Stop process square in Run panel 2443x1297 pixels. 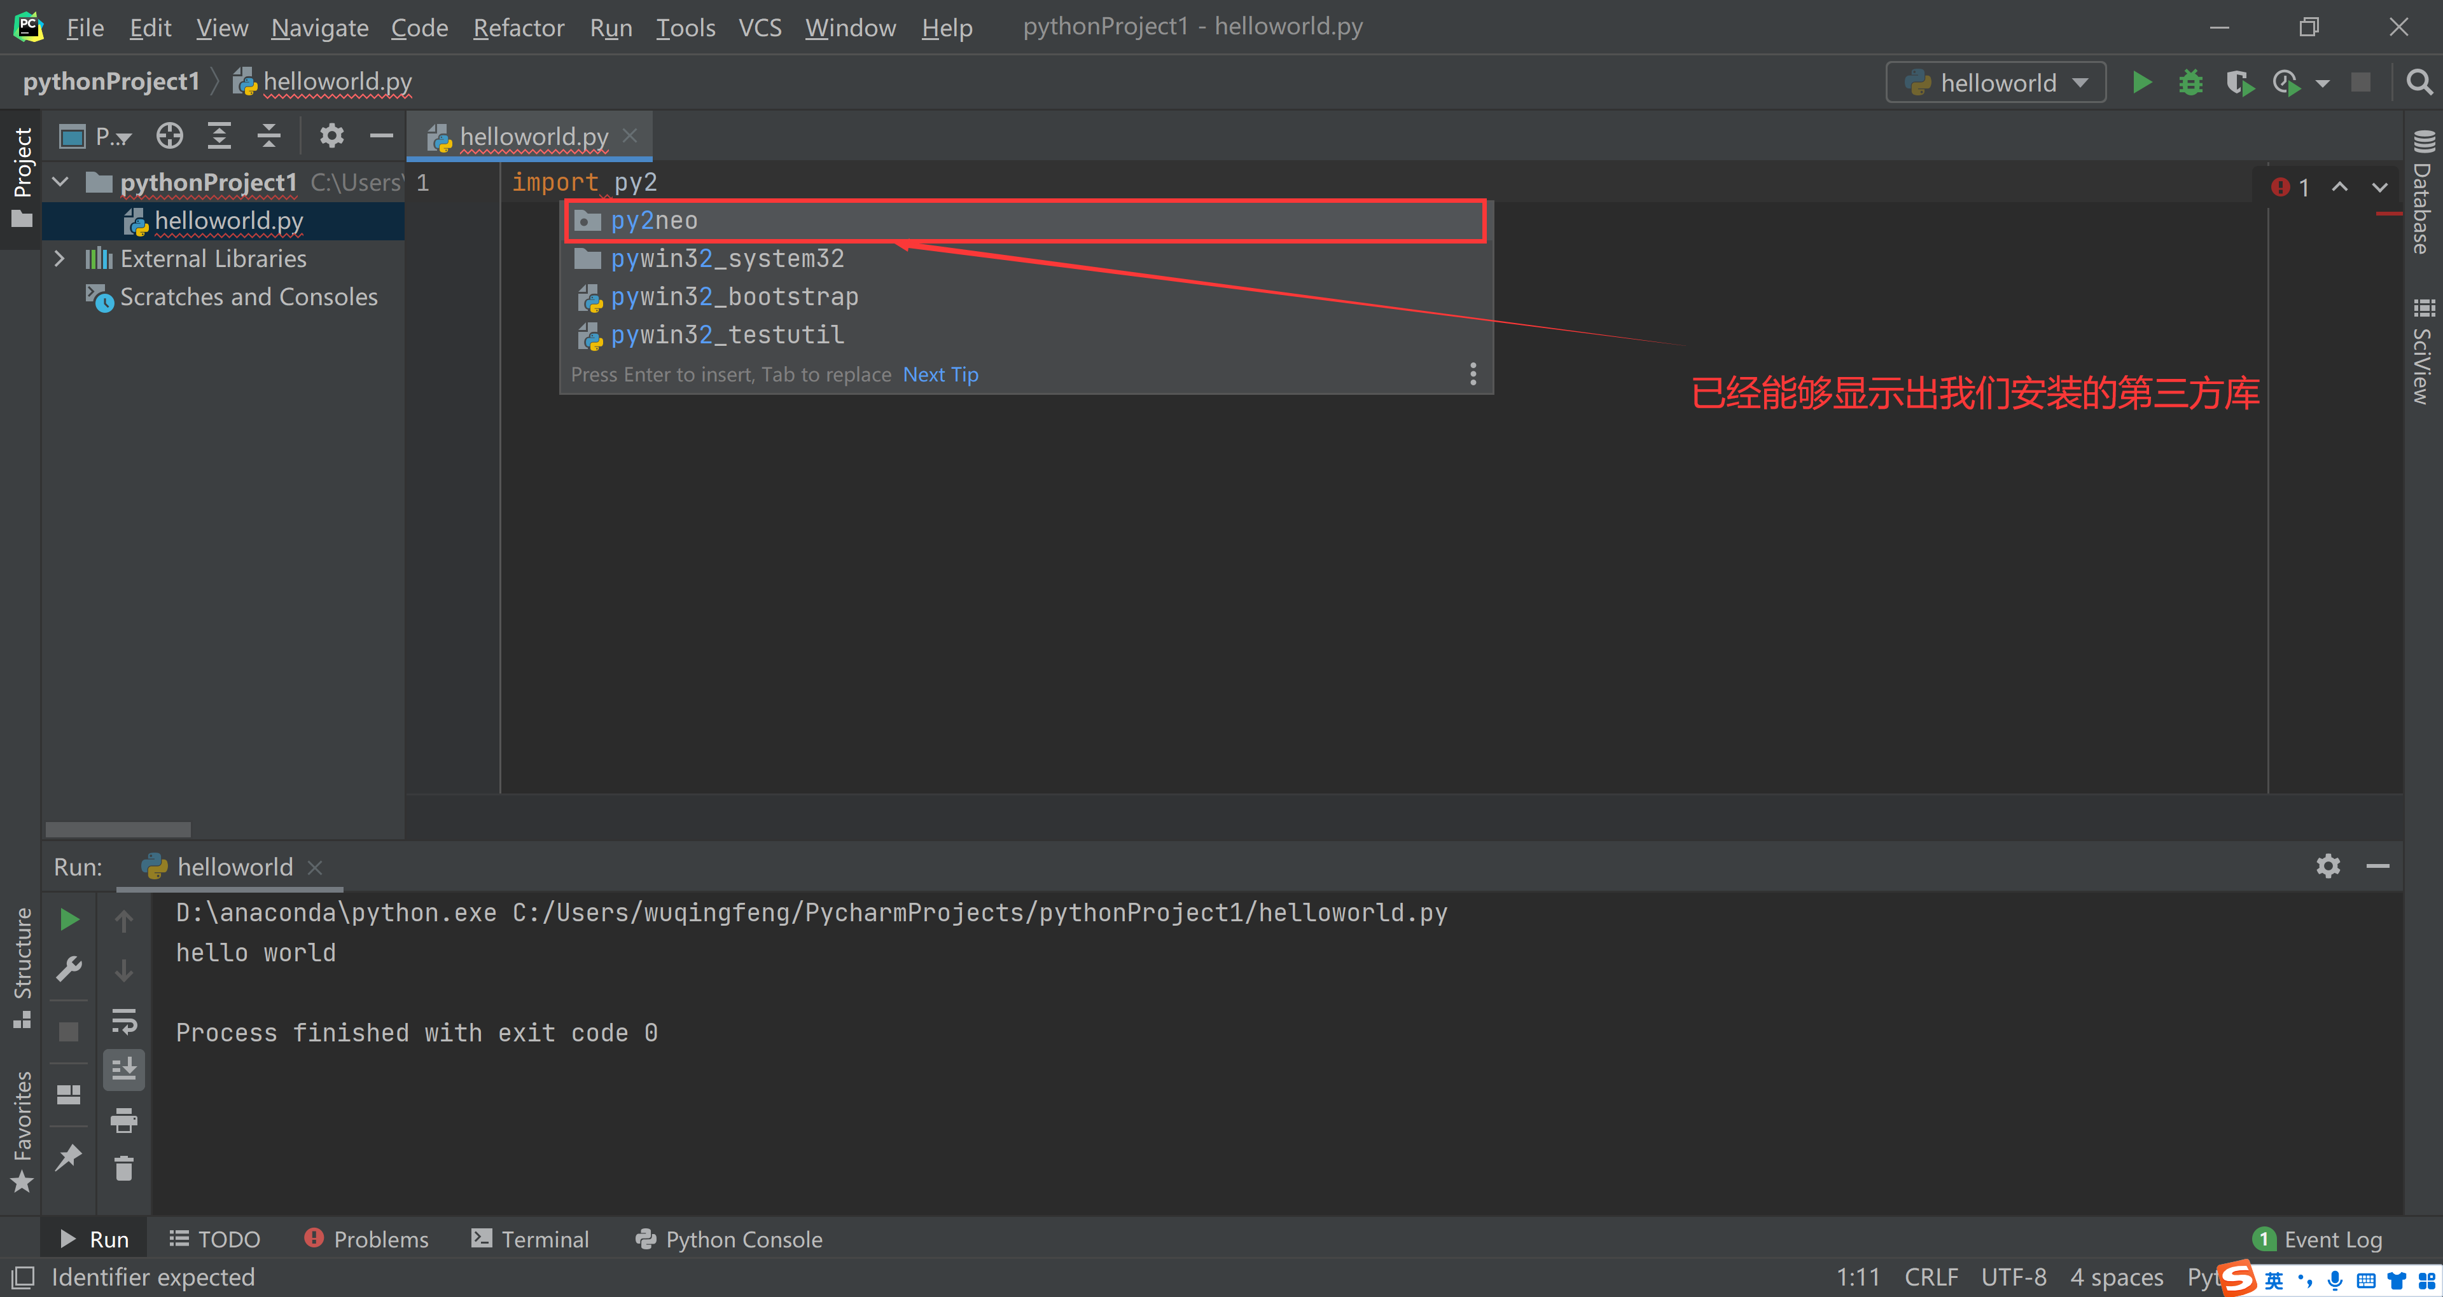(68, 1031)
